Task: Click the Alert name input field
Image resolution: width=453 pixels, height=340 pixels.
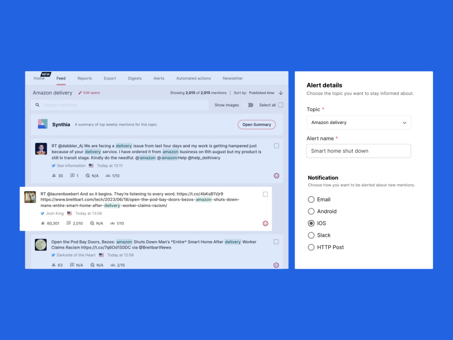Action: tap(358, 151)
